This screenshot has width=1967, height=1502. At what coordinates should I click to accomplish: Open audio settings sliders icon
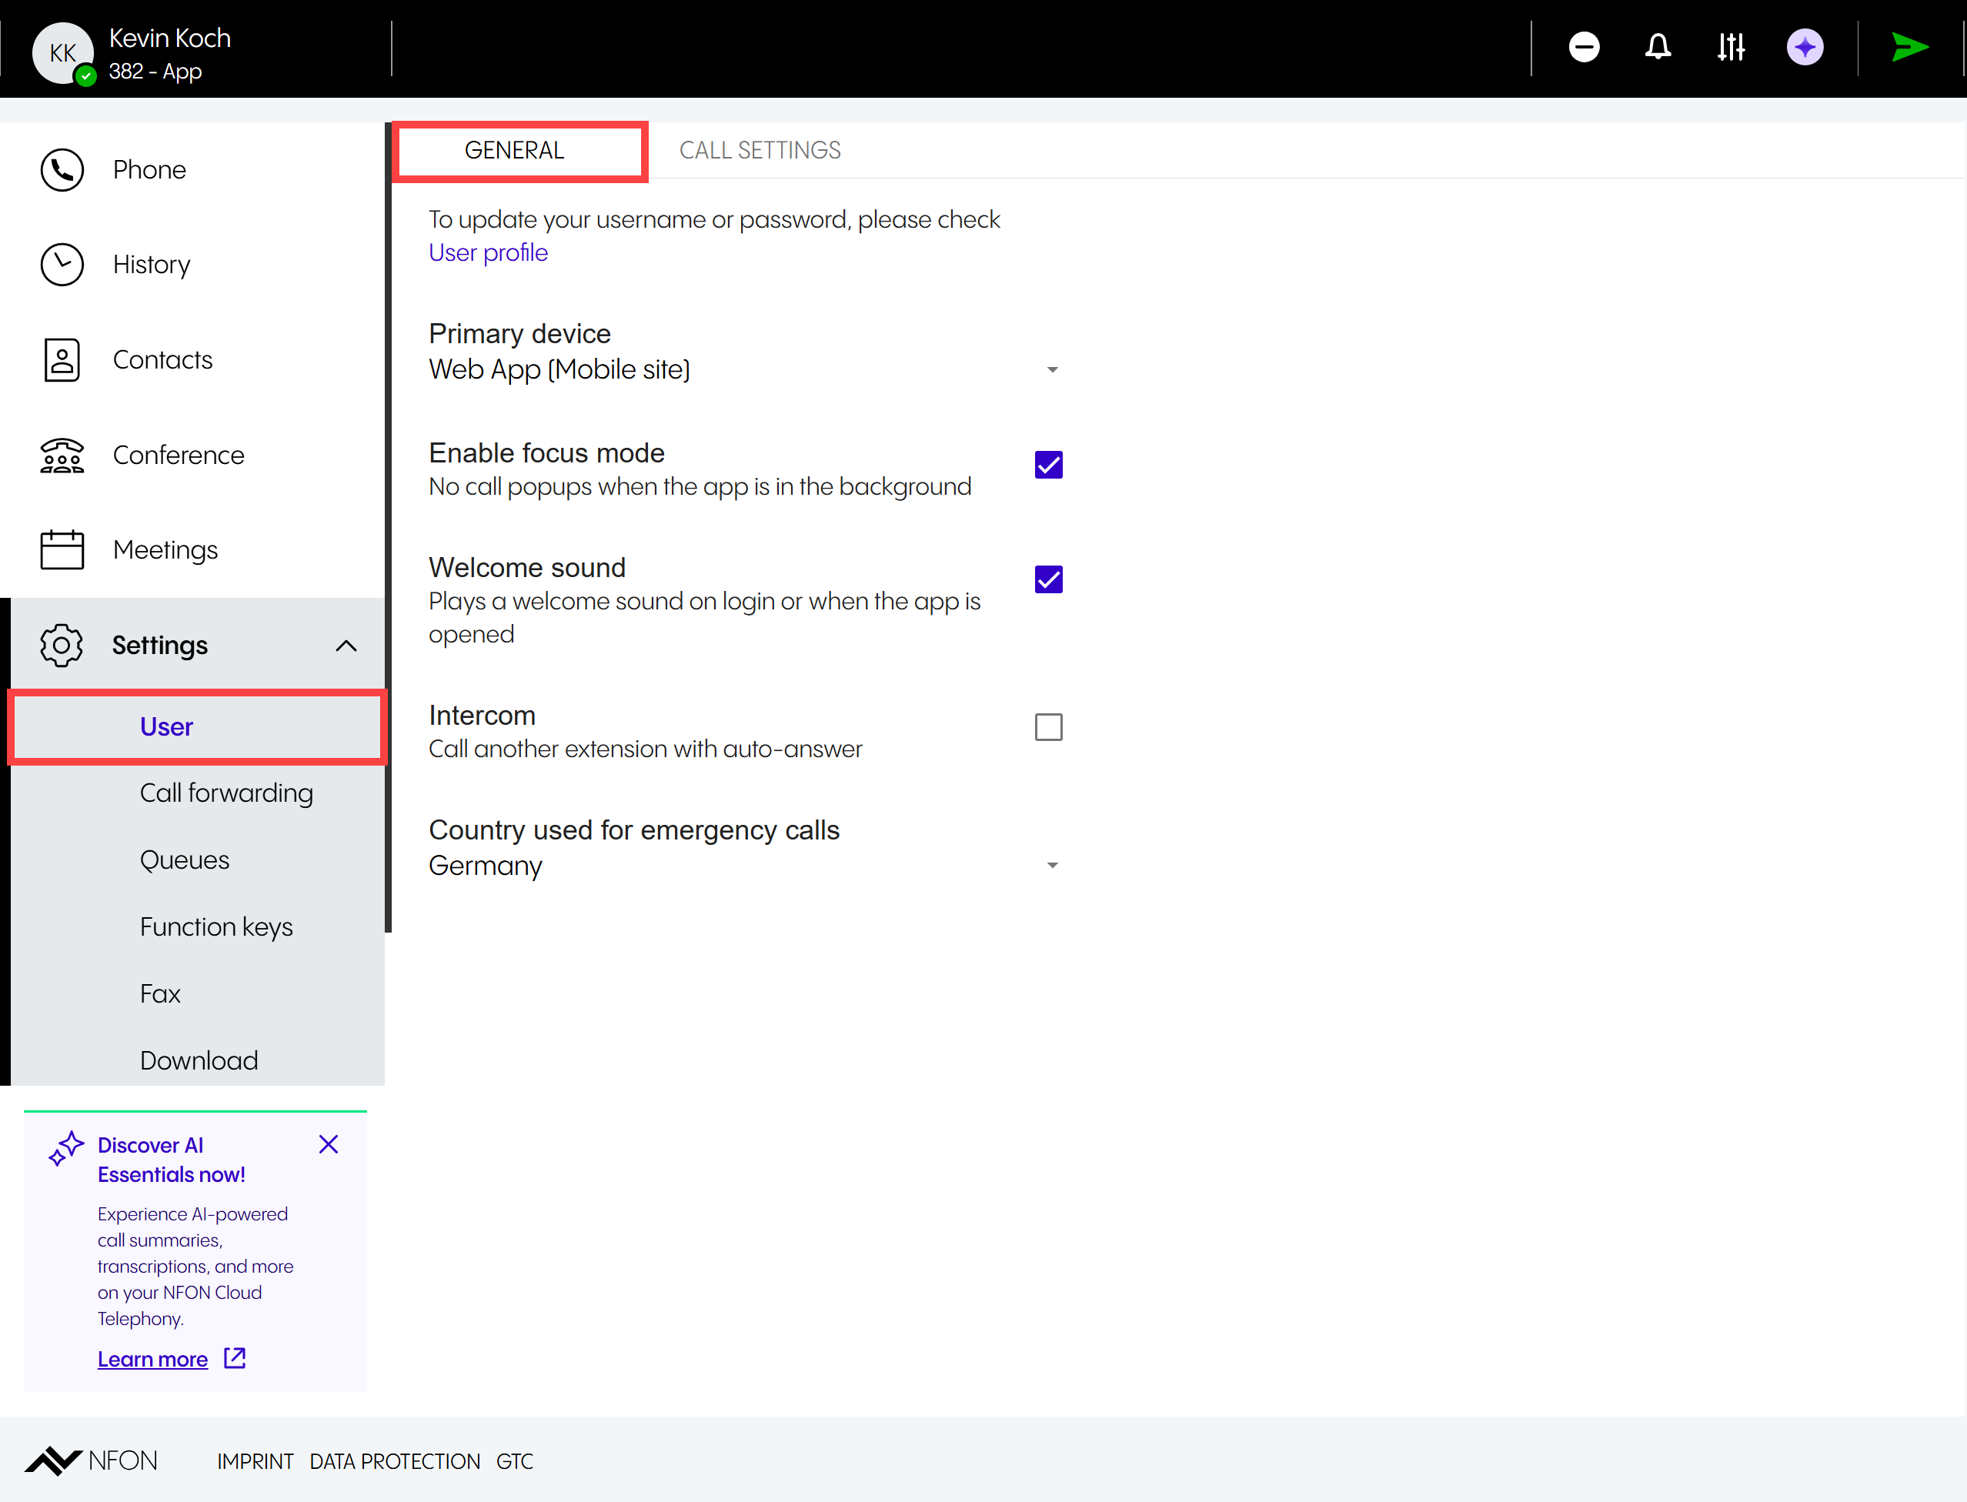(1731, 46)
